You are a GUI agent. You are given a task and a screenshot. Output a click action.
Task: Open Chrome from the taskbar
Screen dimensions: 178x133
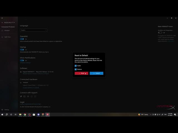(25, 114)
